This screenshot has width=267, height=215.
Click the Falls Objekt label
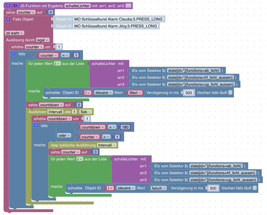tap(23, 19)
